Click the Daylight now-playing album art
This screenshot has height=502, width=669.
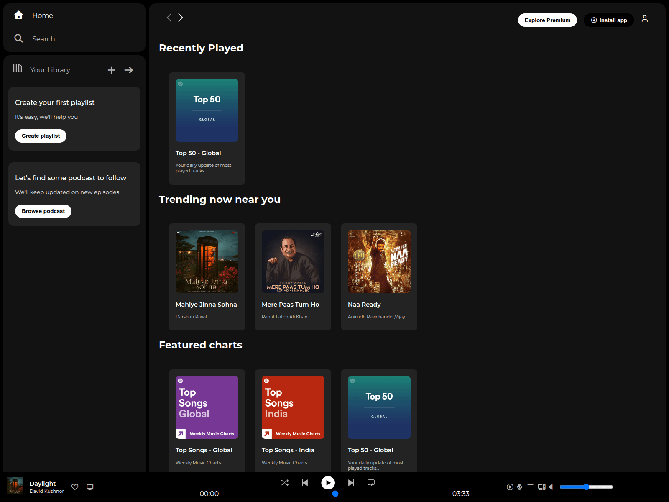pos(15,486)
